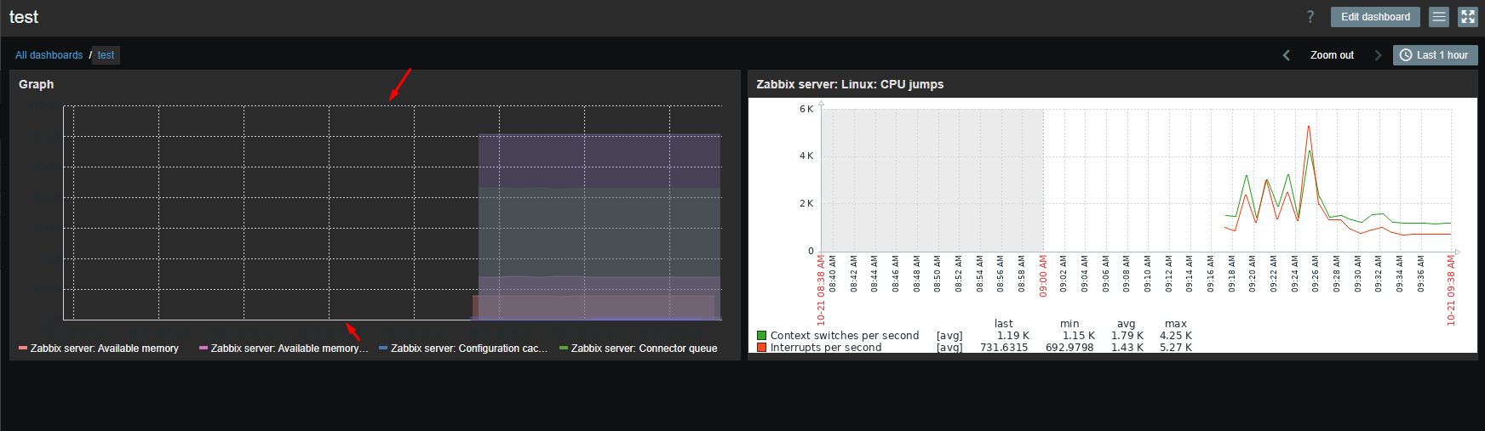Click the clock icon in time selector

pyautogui.click(x=1406, y=55)
